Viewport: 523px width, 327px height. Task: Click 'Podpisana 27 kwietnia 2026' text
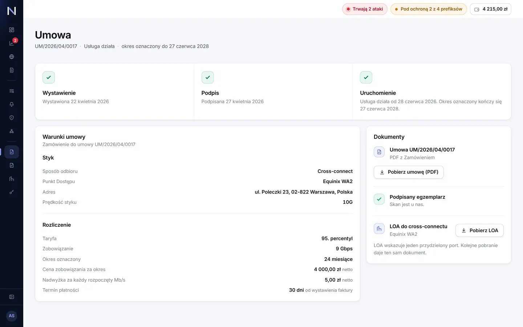pyautogui.click(x=232, y=102)
